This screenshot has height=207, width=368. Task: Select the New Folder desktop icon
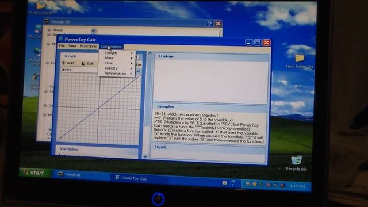pyautogui.click(x=300, y=62)
